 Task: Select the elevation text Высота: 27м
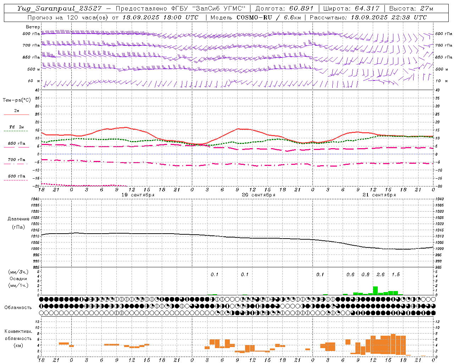click(x=411, y=9)
